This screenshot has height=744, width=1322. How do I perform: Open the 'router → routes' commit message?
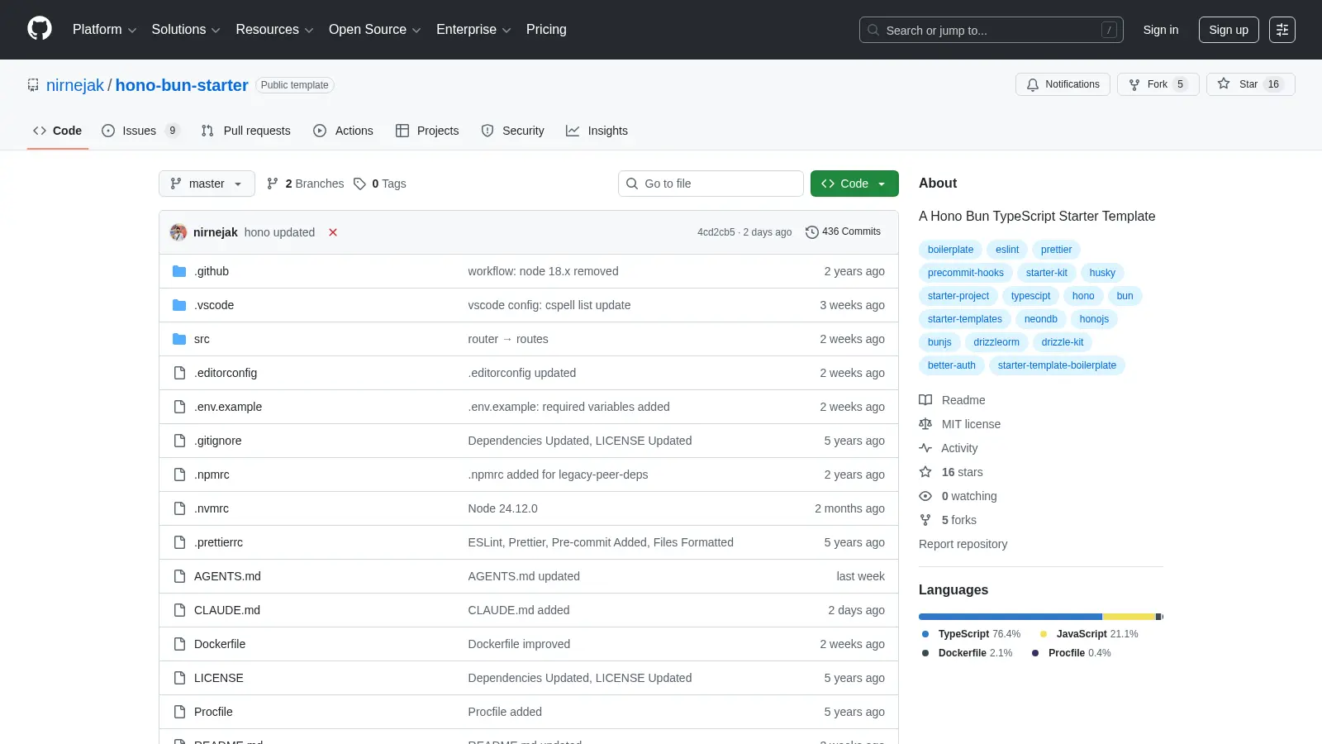point(508,339)
